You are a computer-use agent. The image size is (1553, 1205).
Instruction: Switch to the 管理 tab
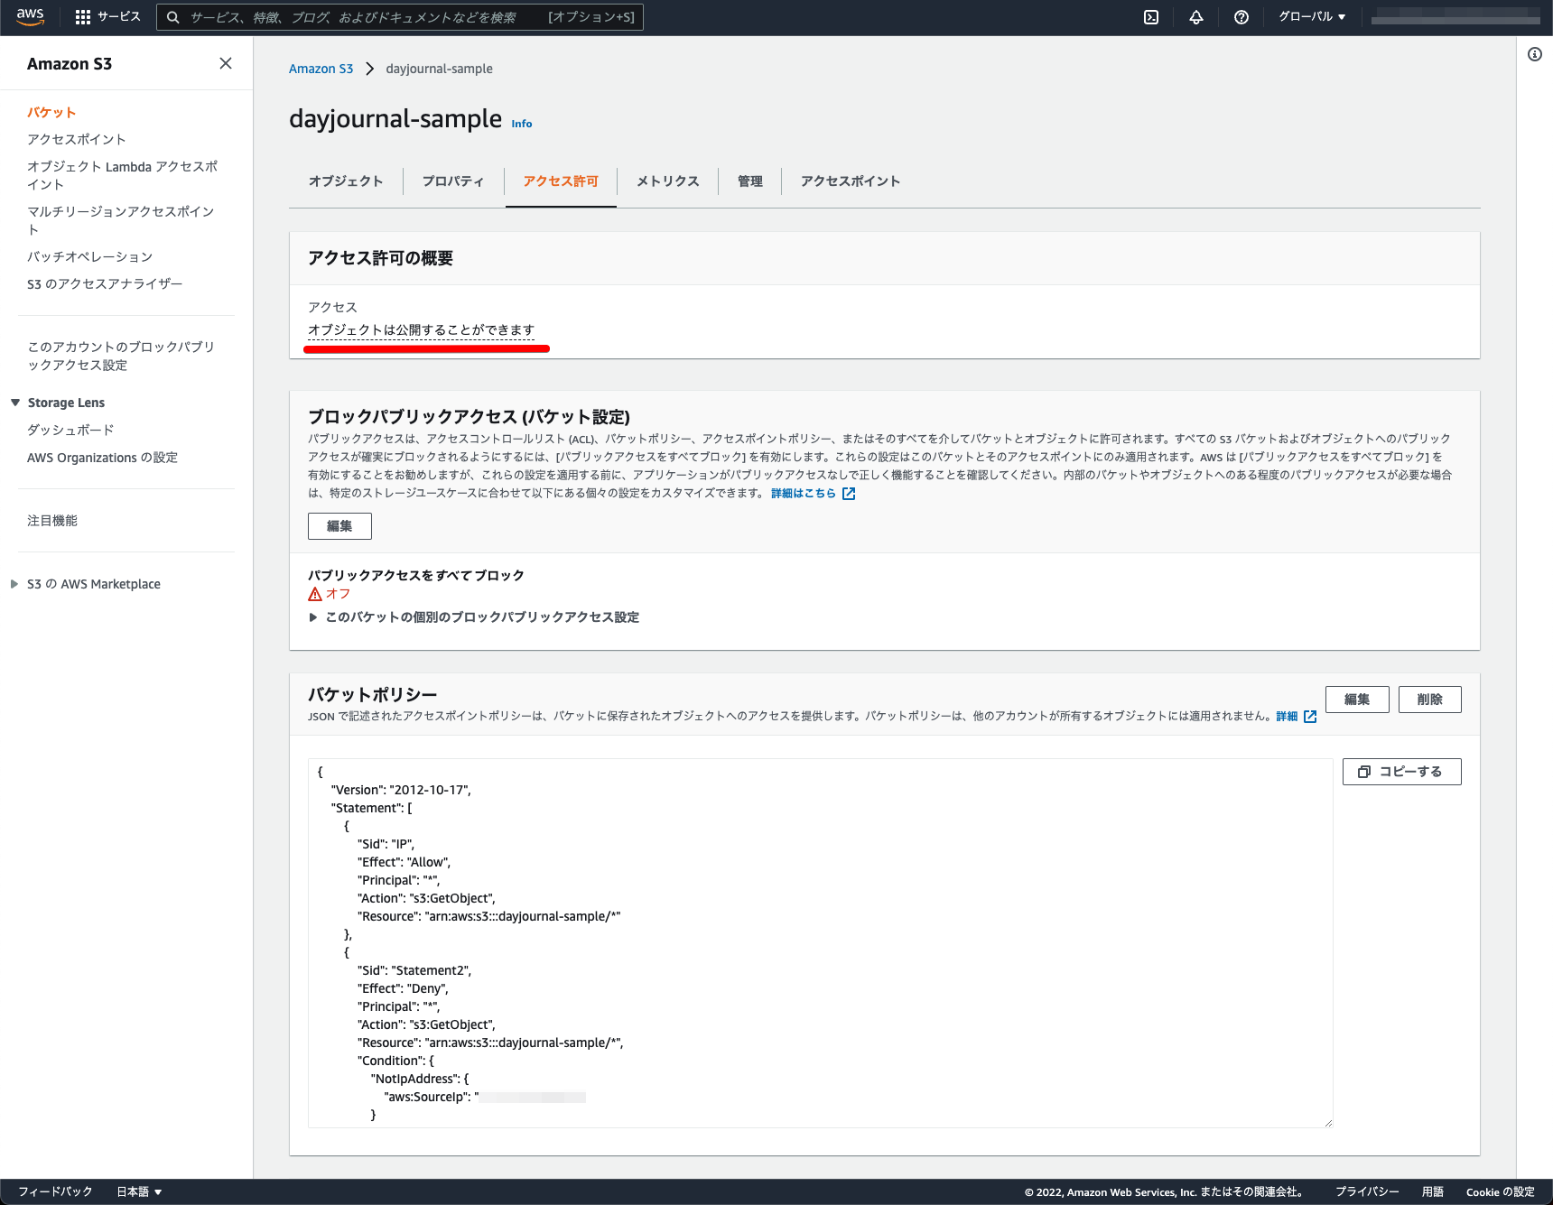[x=750, y=181]
